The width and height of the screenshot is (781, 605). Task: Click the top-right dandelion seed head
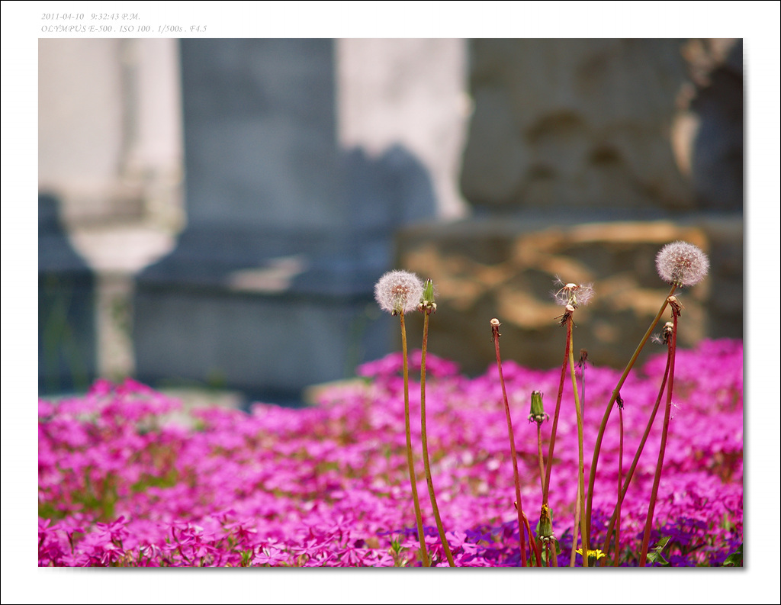[x=682, y=263]
